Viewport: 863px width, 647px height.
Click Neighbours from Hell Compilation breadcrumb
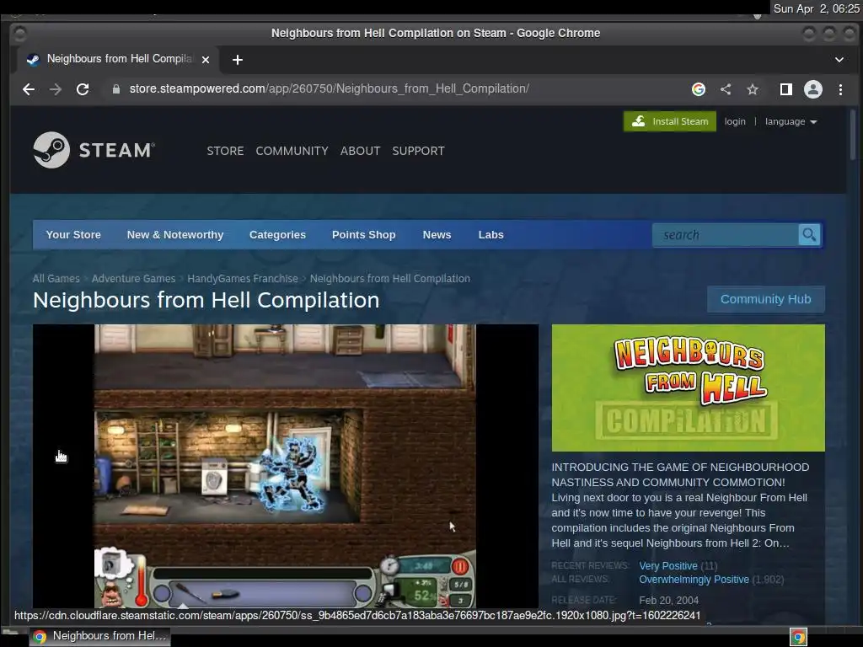[x=389, y=278]
